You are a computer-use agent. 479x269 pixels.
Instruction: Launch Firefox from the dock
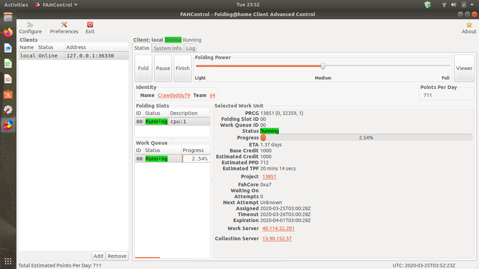(8, 33)
